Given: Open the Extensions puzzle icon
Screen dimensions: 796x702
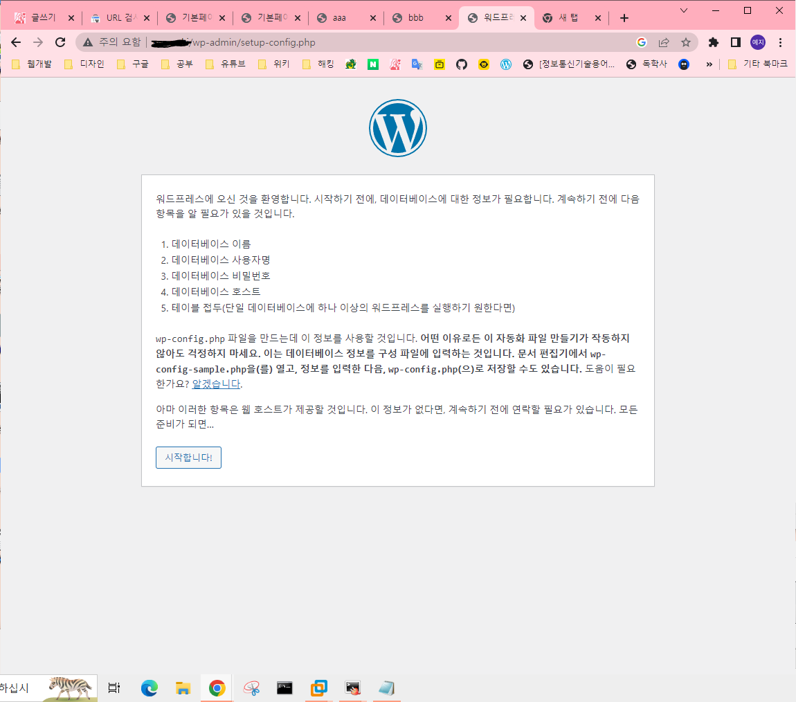Looking at the screenshot, I should (x=713, y=42).
